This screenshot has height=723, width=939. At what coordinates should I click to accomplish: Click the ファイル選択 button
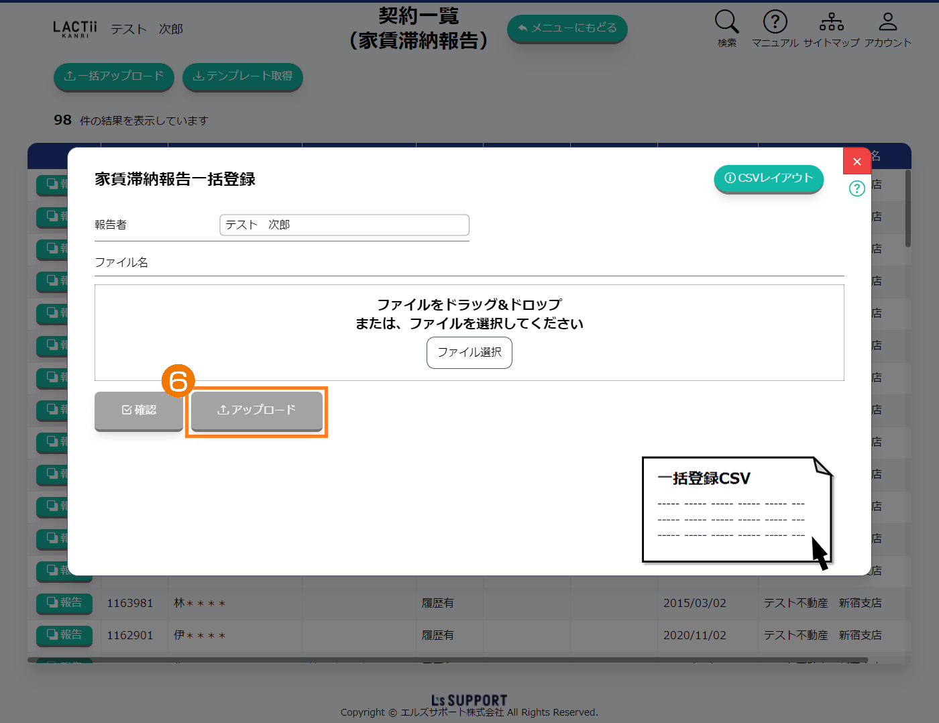(x=469, y=352)
